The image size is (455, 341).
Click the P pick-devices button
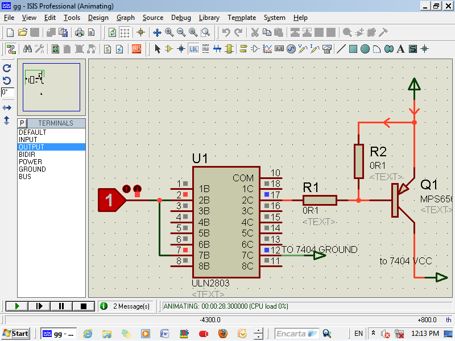click(22, 123)
